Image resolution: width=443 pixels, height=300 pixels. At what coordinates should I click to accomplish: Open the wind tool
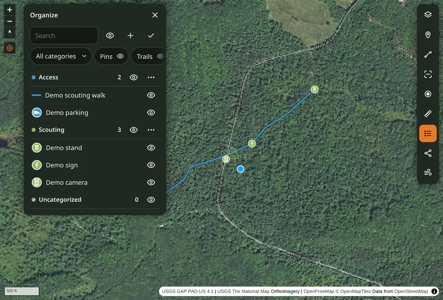pos(428,172)
